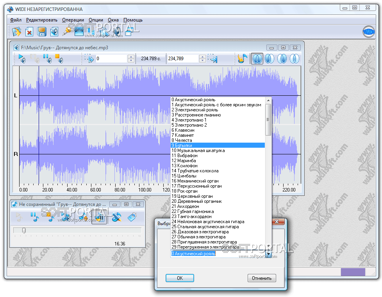Click the instrument list scrollbar thumb
The image size is (382, 297).
(268, 120)
